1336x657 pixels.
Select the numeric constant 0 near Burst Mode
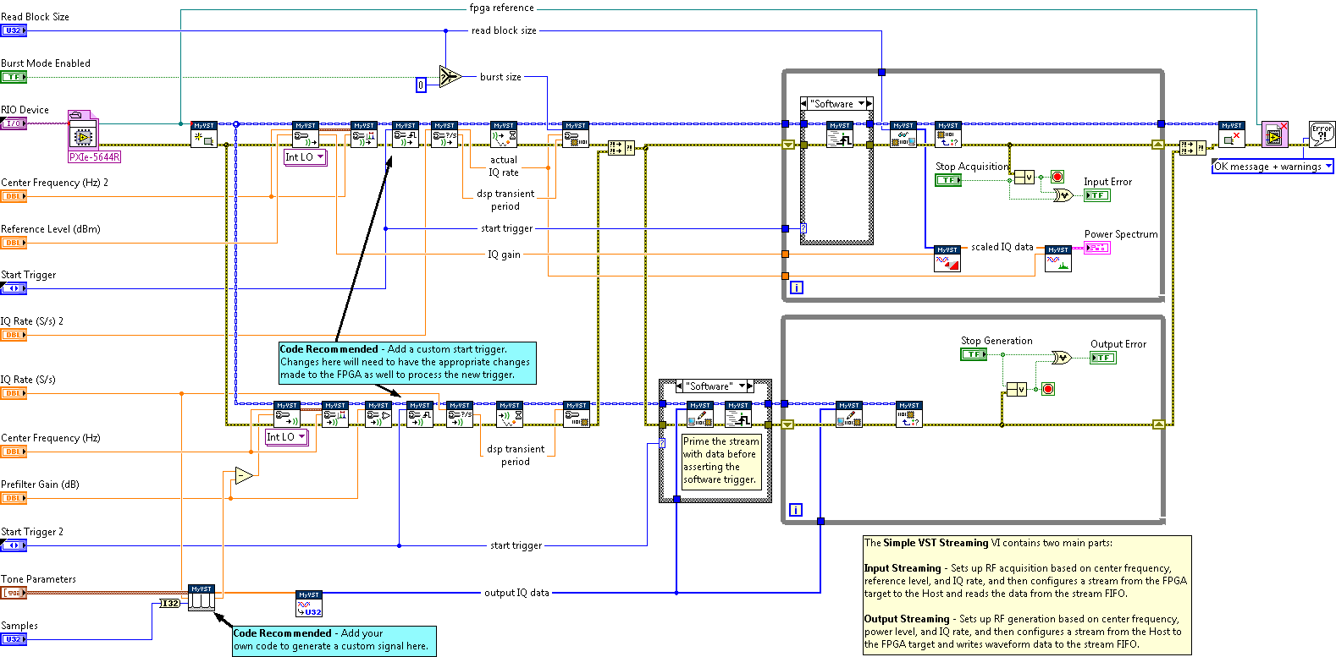[421, 85]
